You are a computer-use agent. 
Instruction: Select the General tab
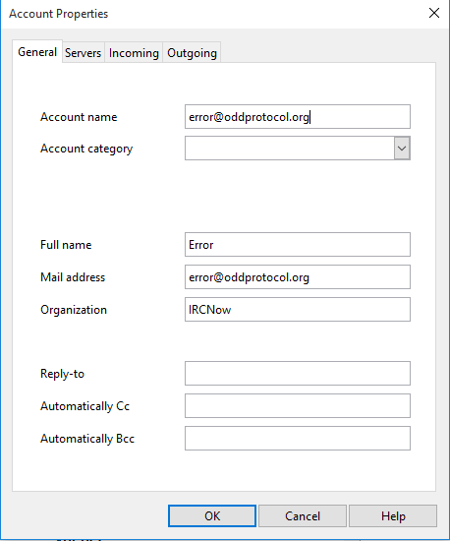pos(37,52)
